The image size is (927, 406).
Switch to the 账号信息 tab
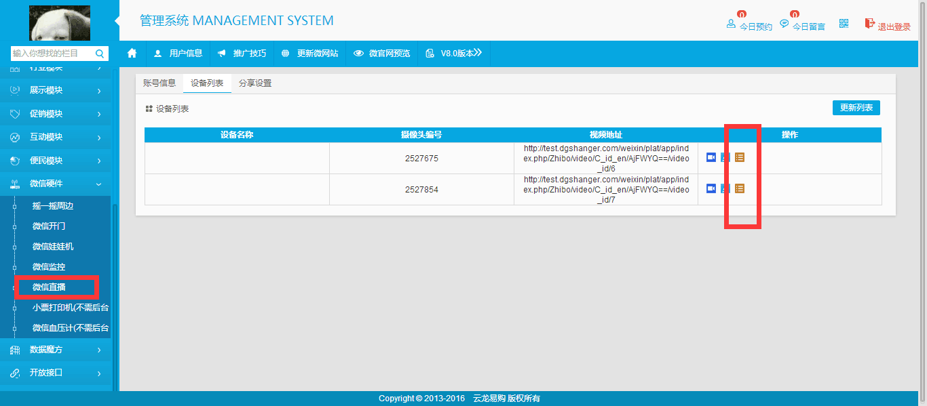[159, 83]
